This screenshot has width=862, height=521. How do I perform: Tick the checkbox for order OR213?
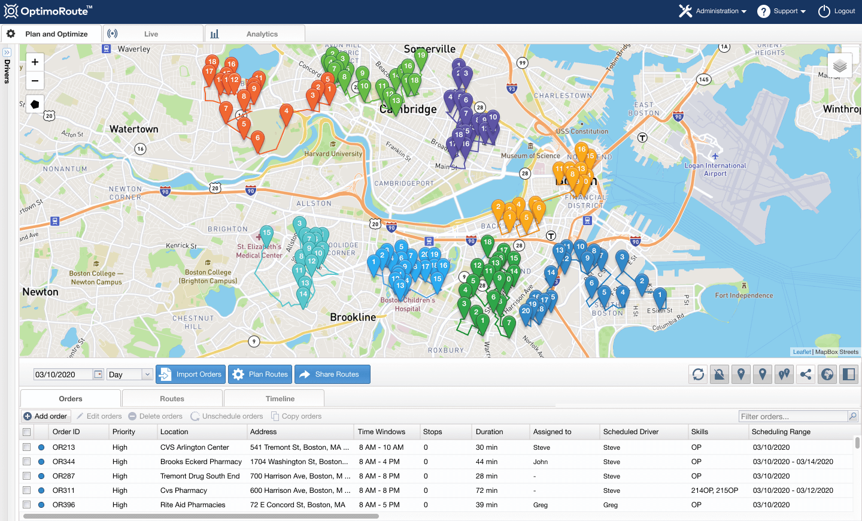point(26,447)
